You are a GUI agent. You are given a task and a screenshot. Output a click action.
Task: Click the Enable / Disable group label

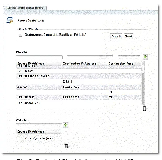click(28, 30)
